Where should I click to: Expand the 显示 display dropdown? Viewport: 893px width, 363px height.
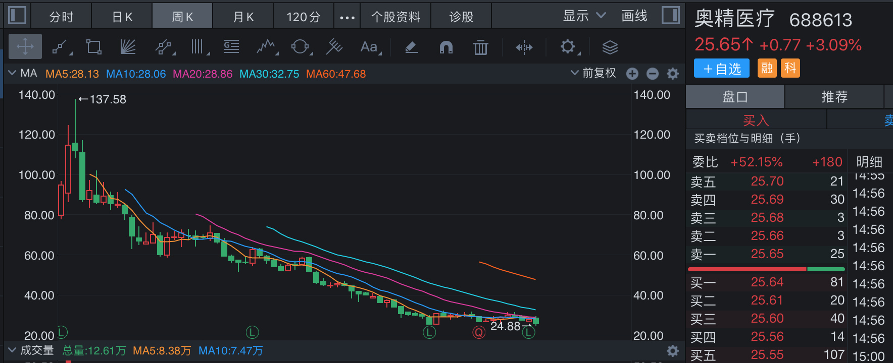point(584,16)
